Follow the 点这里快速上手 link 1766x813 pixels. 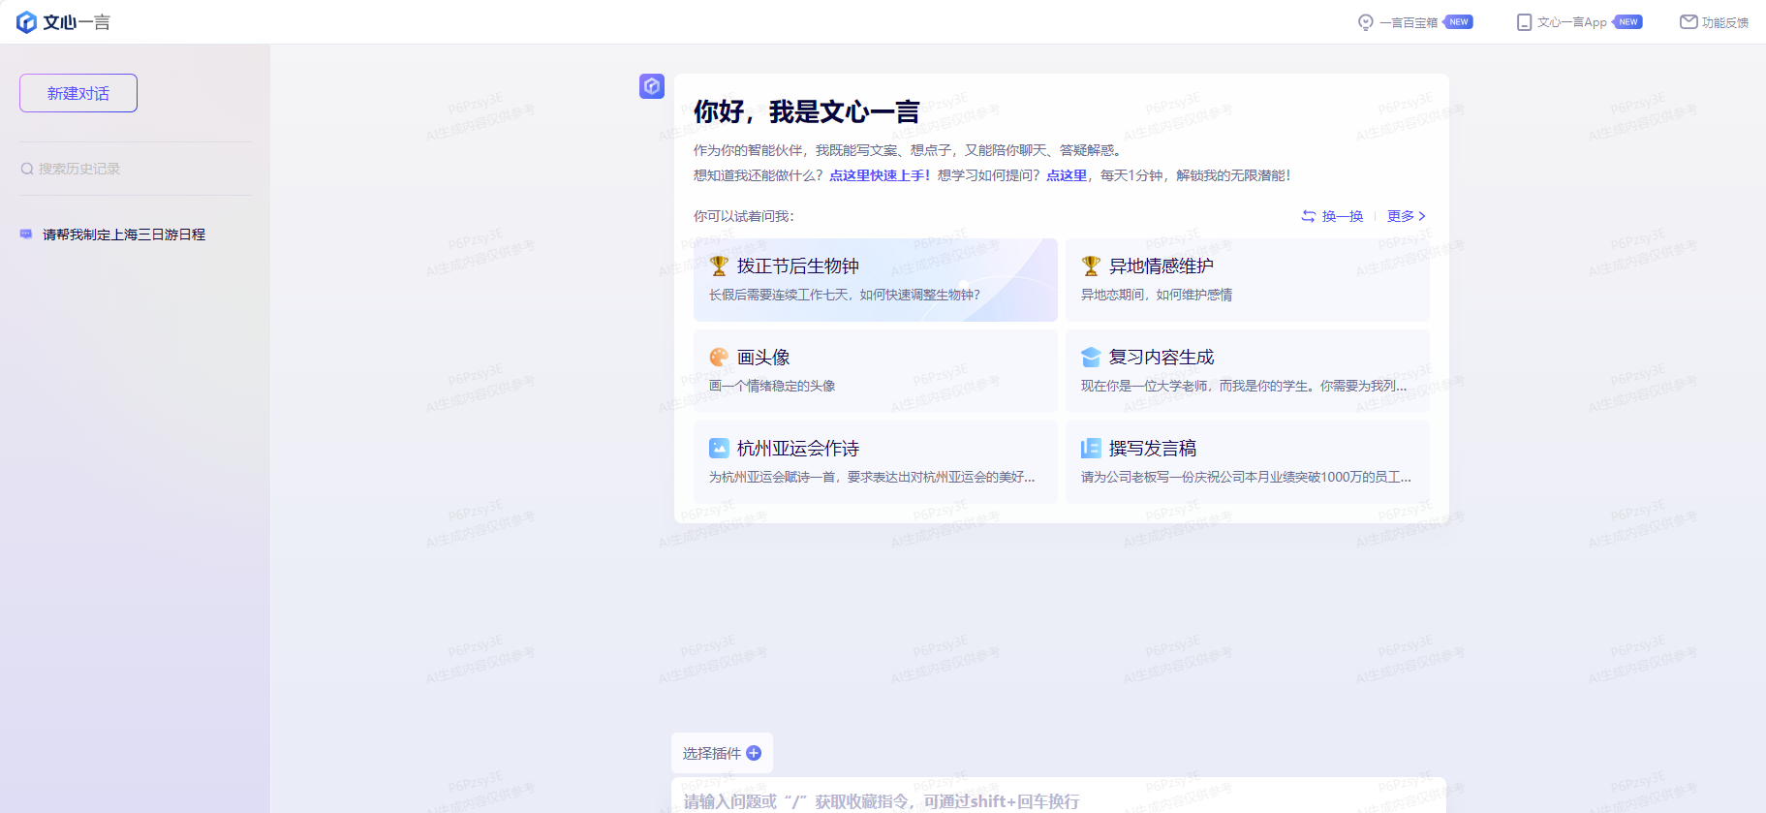click(x=880, y=175)
